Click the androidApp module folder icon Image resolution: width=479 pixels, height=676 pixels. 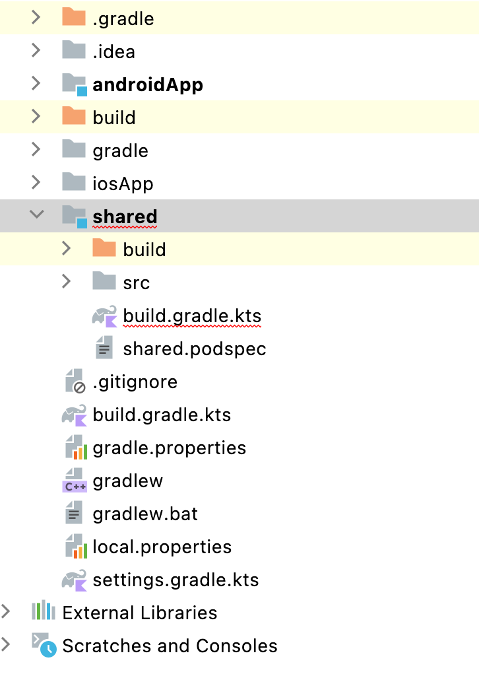tap(74, 84)
